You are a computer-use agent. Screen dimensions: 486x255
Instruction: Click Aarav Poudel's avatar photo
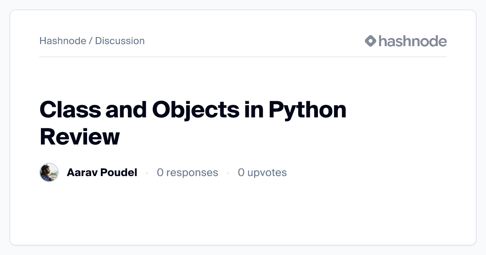coord(49,172)
